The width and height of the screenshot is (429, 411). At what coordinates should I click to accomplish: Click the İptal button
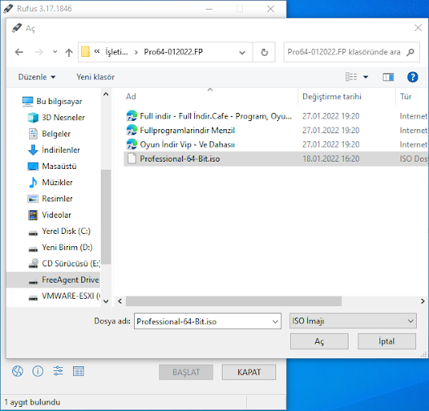387,341
